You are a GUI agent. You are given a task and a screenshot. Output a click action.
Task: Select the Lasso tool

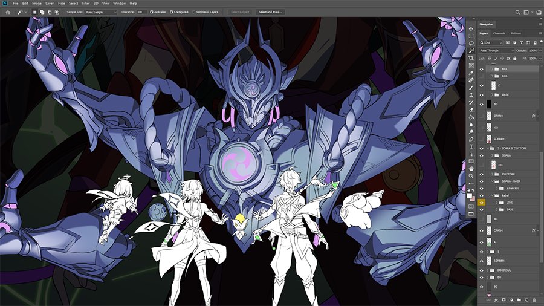[x=471, y=44]
